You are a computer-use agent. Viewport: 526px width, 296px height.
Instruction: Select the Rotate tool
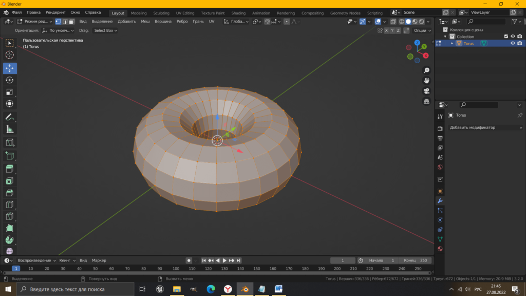9,80
